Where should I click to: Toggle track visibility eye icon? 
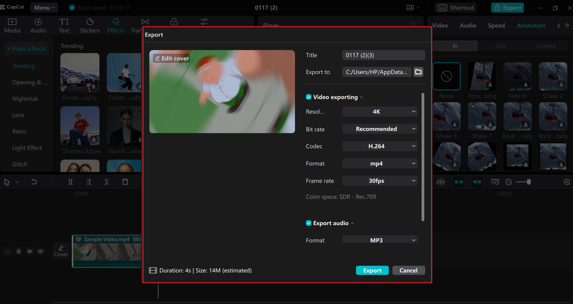click(30, 251)
